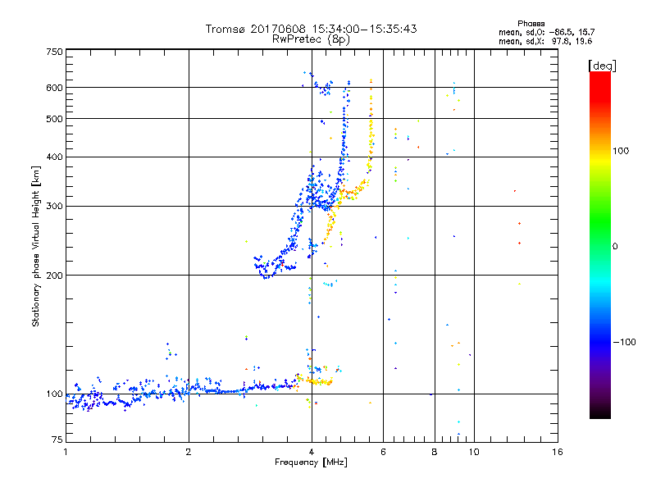Click the y-axis tick label "75"
Viewport: 656px width, 492px height.
[57, 440]
